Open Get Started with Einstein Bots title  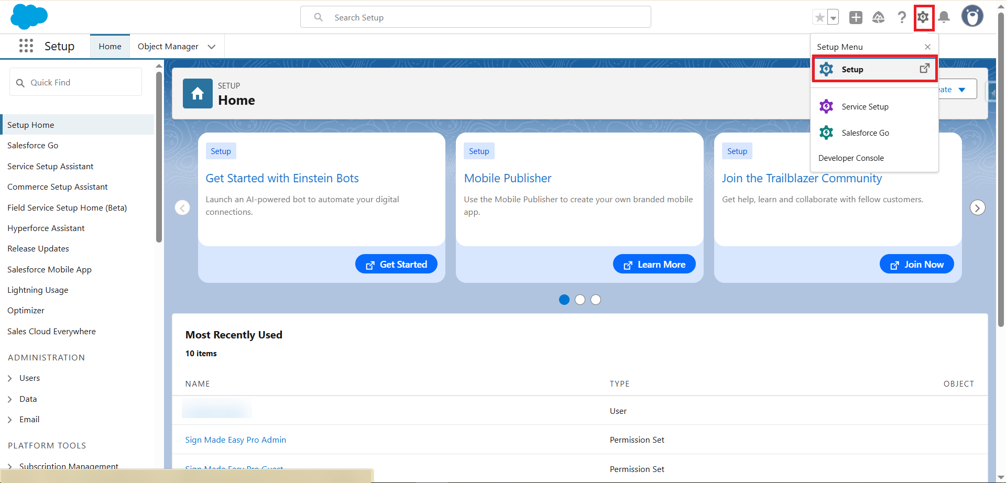(x=282, y=179)
